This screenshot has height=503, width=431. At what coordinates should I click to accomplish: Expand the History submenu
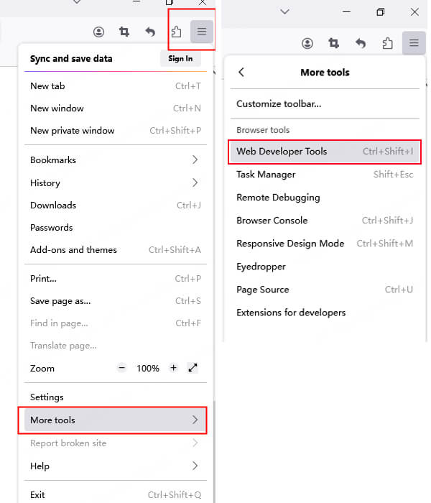(x=195, y=183)
